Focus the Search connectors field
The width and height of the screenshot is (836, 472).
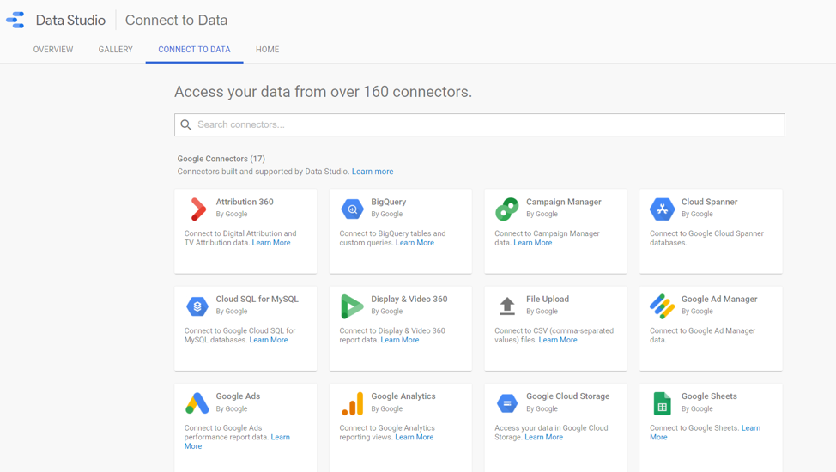coord(479,124)
